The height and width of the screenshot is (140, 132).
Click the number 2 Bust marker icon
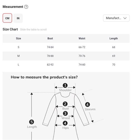(65, 104)
